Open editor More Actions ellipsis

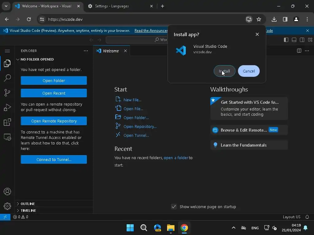point(307,51)
